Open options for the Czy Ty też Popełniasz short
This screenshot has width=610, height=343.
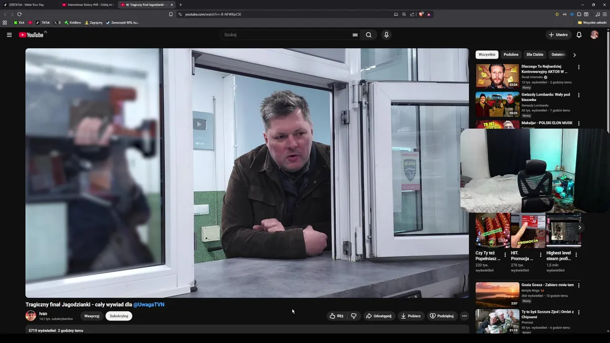click(x=505, y=255)
